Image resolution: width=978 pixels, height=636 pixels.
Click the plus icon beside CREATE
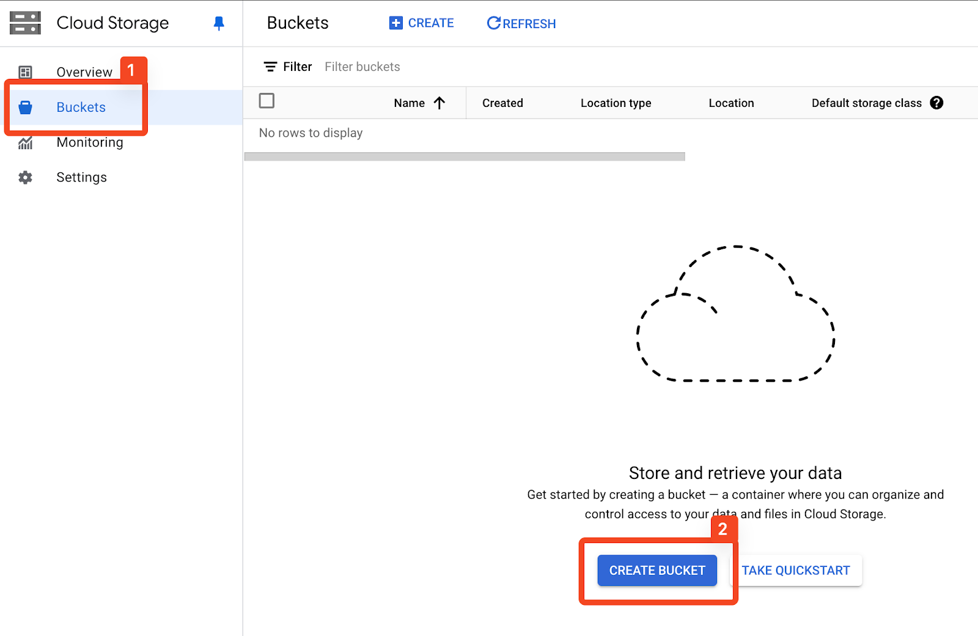coord(396,23)
